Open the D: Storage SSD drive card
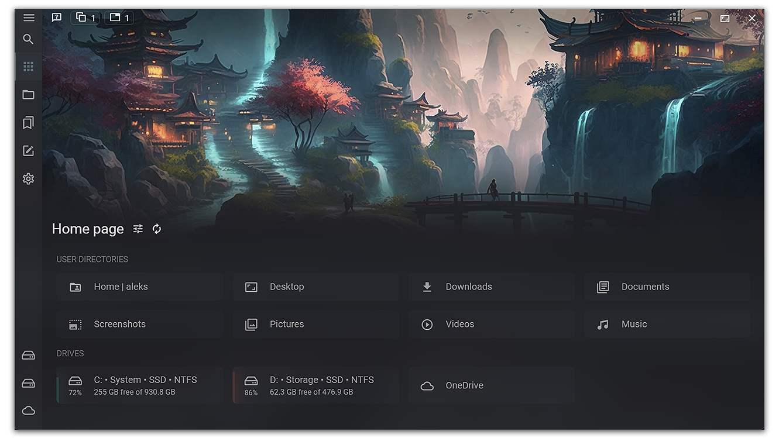This screenshot has width=779, height=438. coord(315,385)
